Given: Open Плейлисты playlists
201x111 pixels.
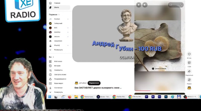Looking at the screenshot, I should click(x=59, y=70).
